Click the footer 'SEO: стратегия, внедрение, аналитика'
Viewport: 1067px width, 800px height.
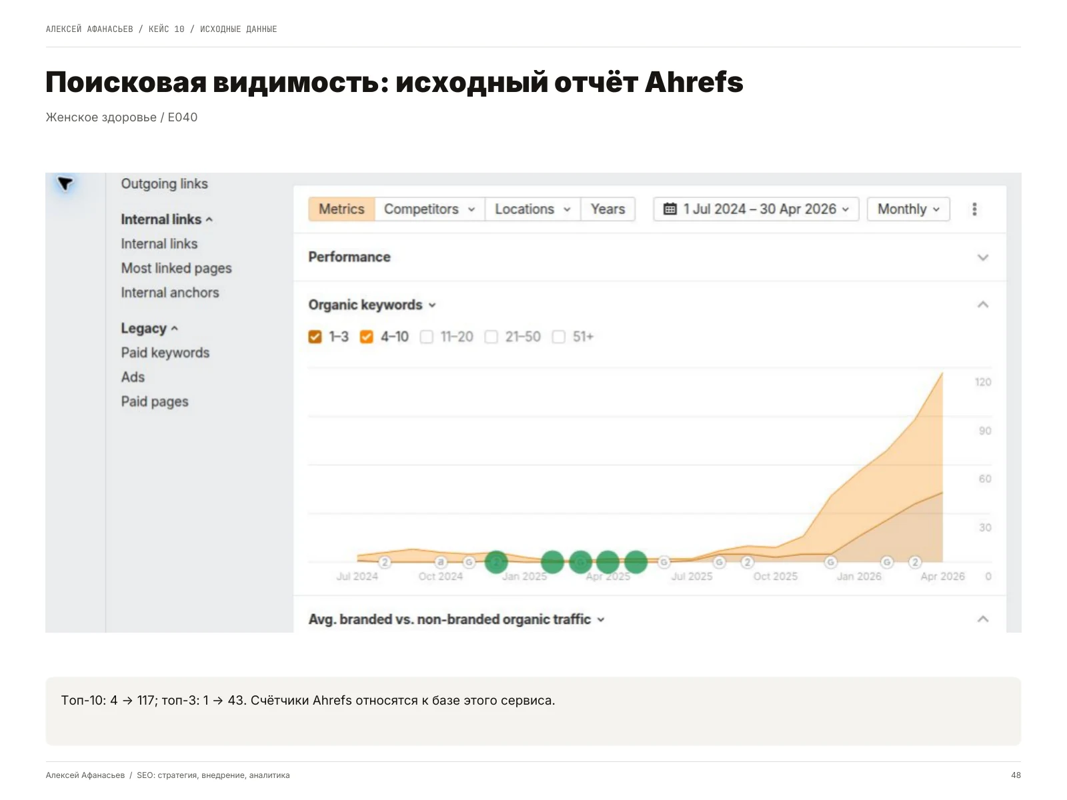tap(213, 775)
